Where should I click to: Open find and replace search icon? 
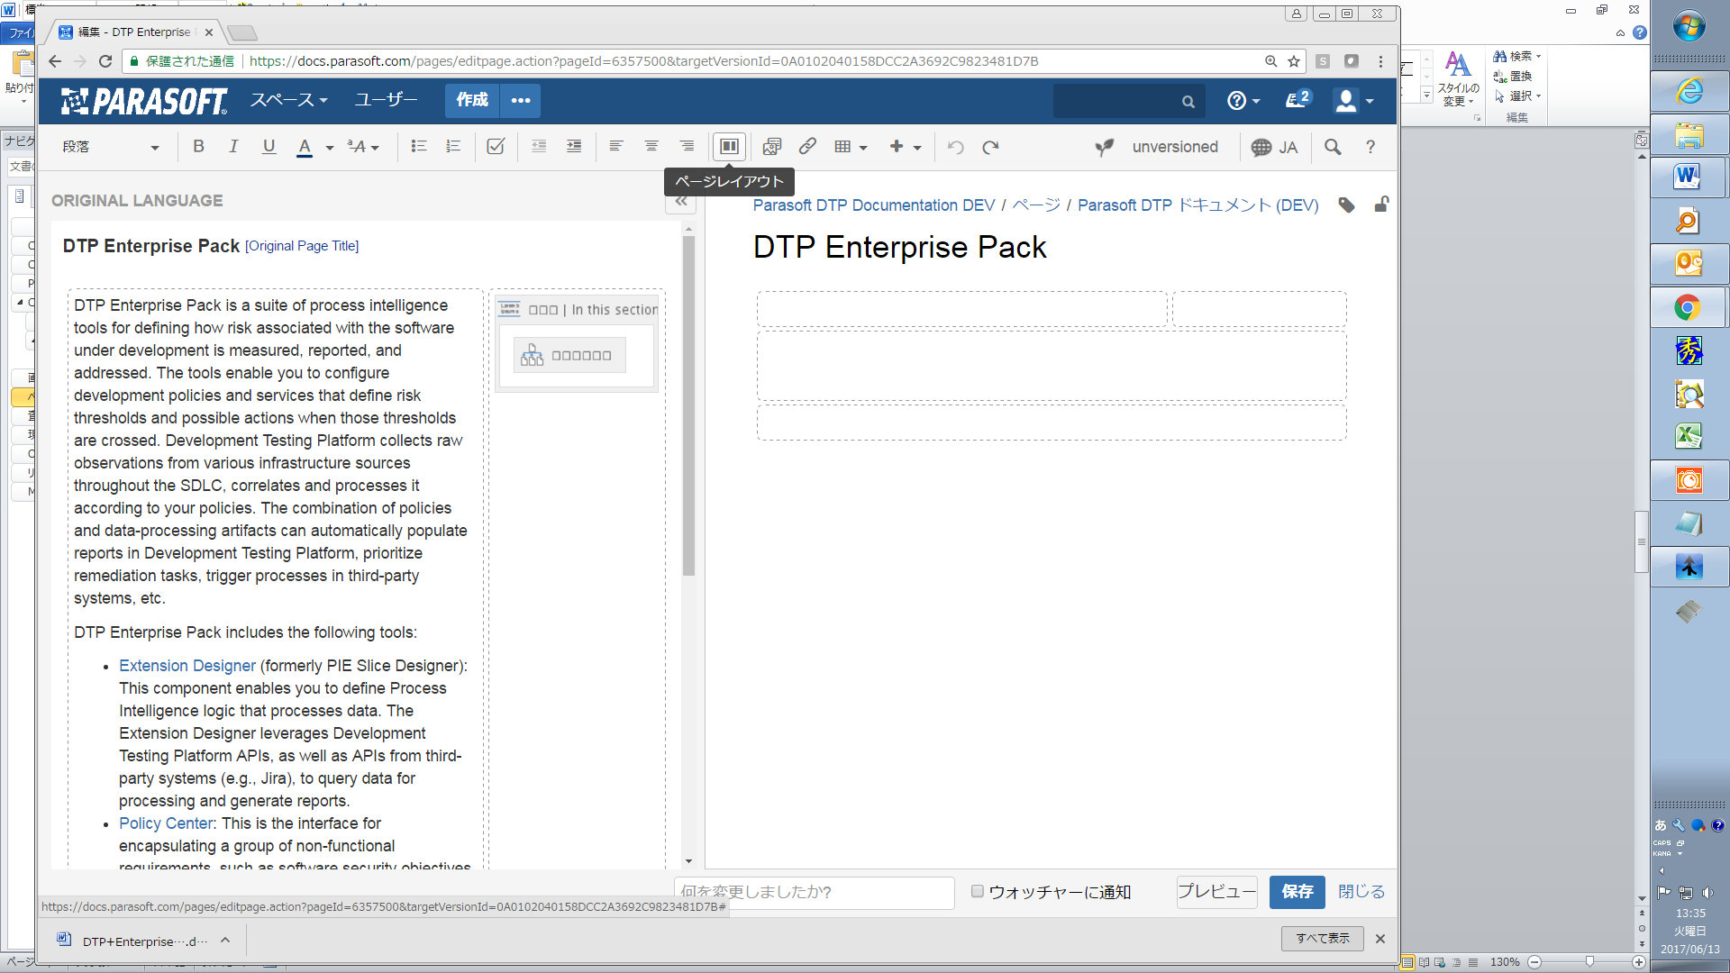point(1333,147)
